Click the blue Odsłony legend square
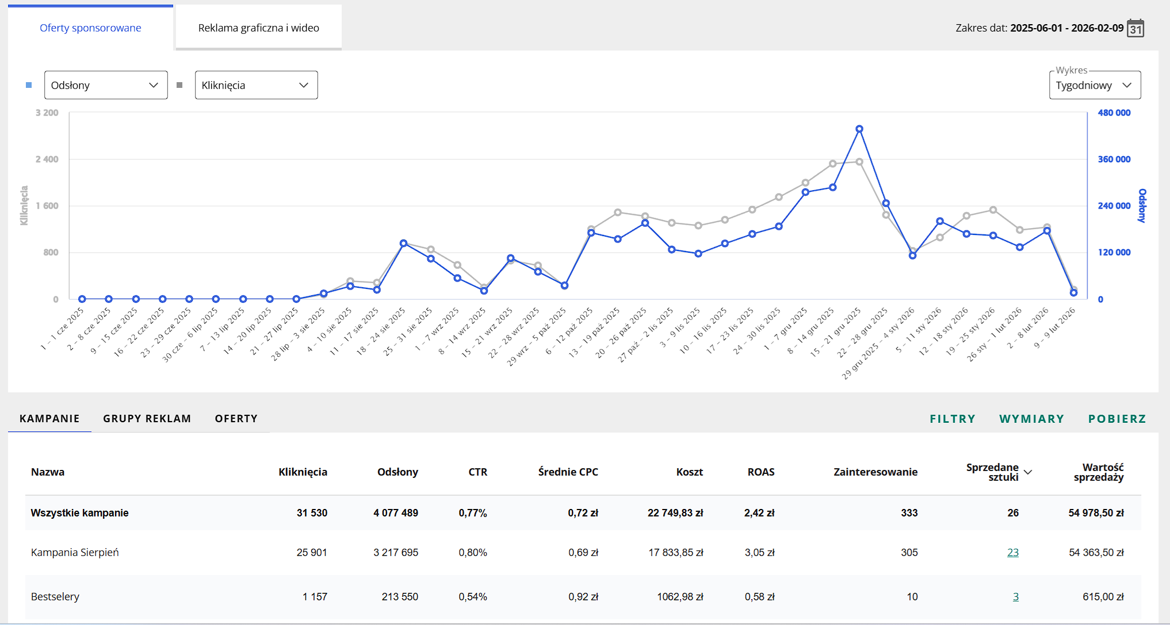The height and width of the screenshot is (625, 1170). click(29, 85)
